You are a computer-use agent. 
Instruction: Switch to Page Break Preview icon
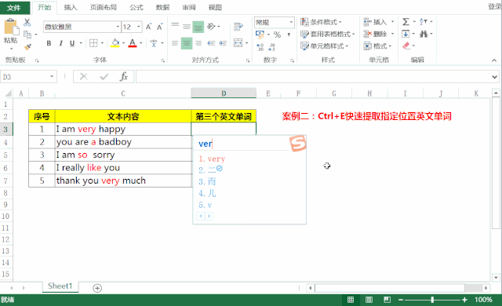(387, 300)
